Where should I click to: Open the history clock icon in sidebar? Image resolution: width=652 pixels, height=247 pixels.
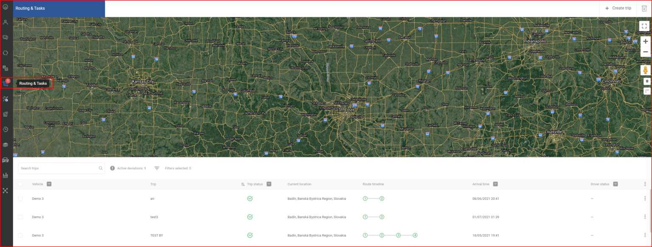coord(6,129)
